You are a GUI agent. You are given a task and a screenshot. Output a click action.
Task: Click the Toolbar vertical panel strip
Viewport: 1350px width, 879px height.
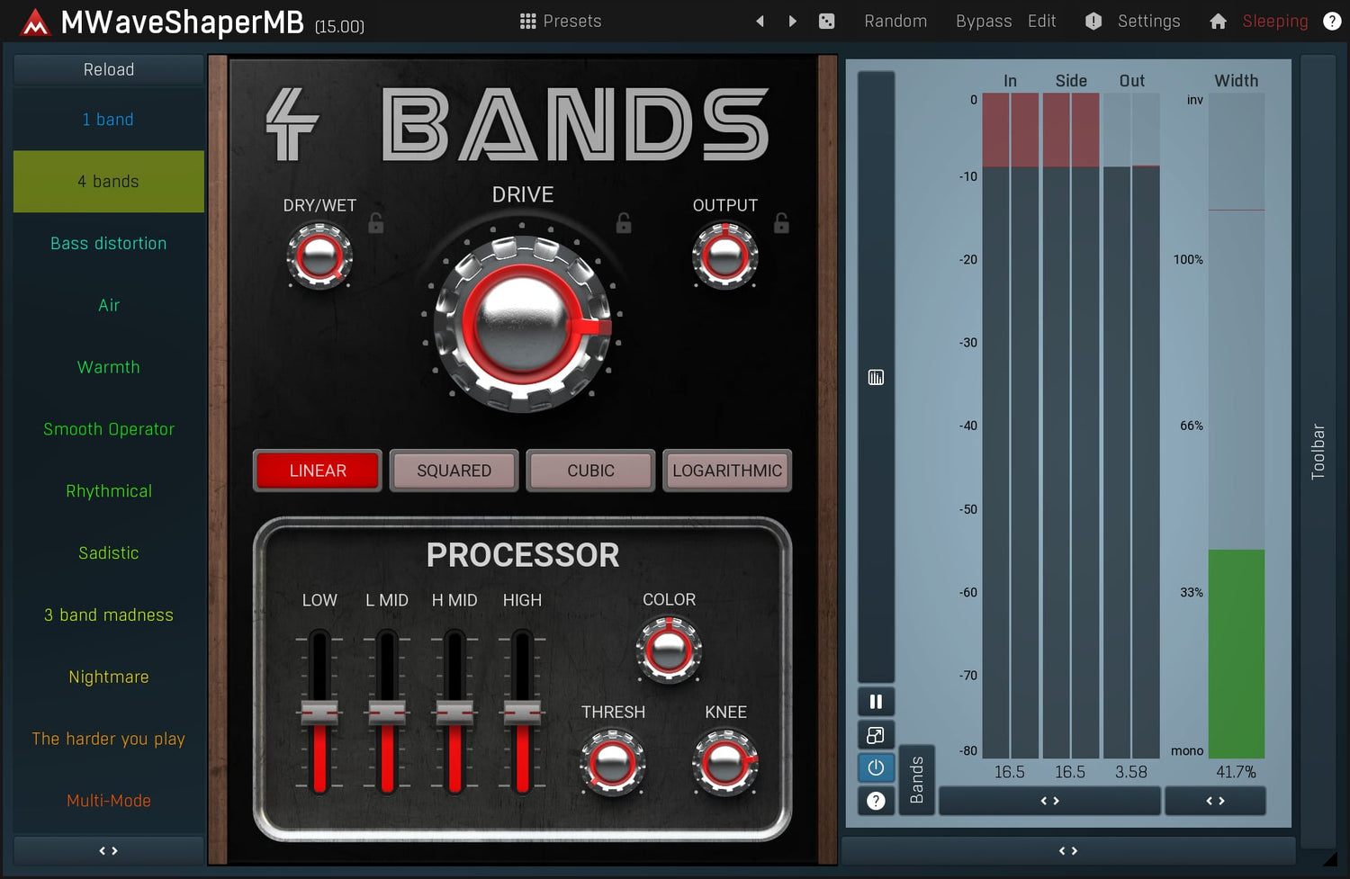pyautogui.click(x=1318, y=452)
